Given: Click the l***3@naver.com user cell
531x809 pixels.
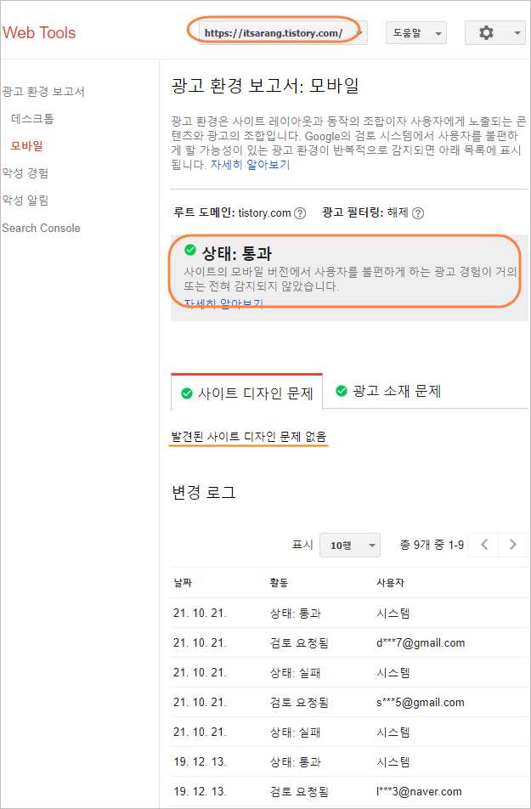Looking at the screenshot, I should click(x=419, y=791).
